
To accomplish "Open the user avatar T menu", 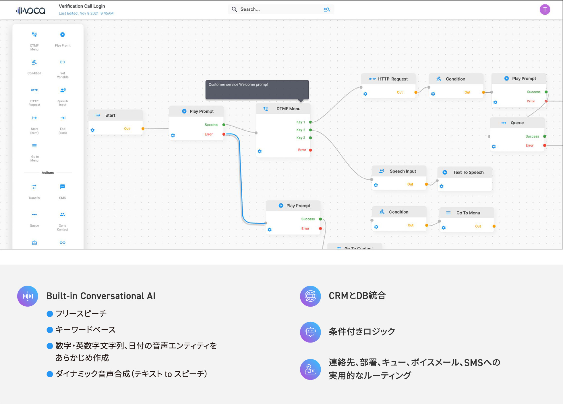I will click(545, 9).
